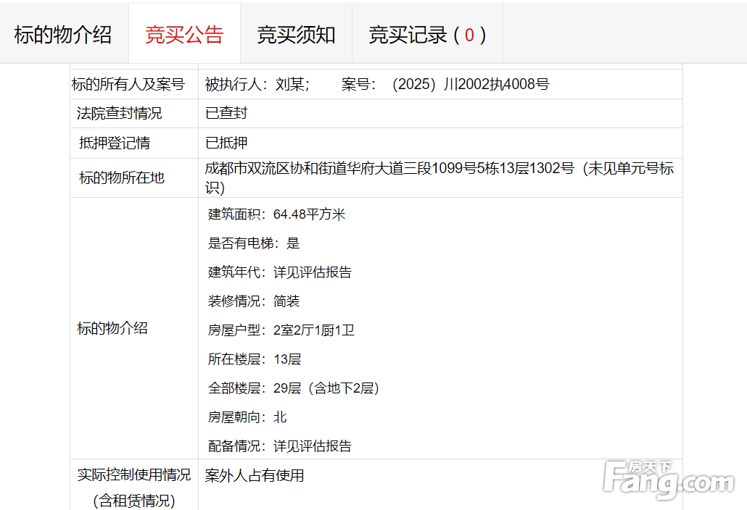The height and width of the screenshot is (510, 747).
Task: Click the 装修情况：简装 line
Action: coord(254,301)
